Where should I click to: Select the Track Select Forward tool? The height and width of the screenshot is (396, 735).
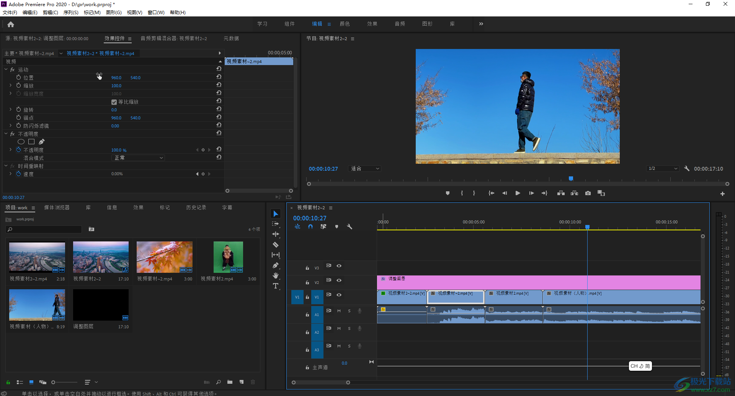click(x=276, y=224)
